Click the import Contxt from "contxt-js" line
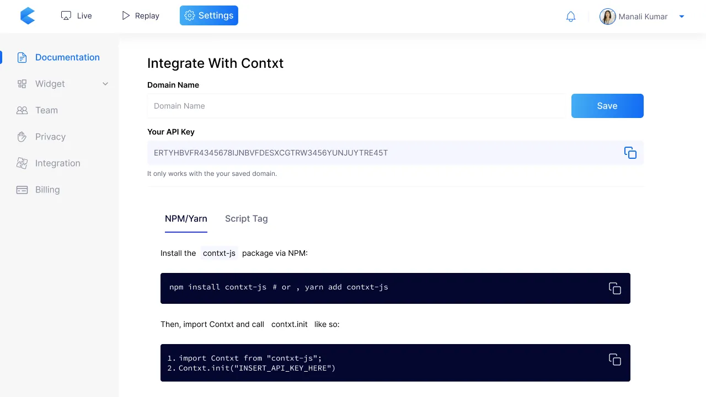The height and width of the screenshot is (397, 706). coord(250,358)
